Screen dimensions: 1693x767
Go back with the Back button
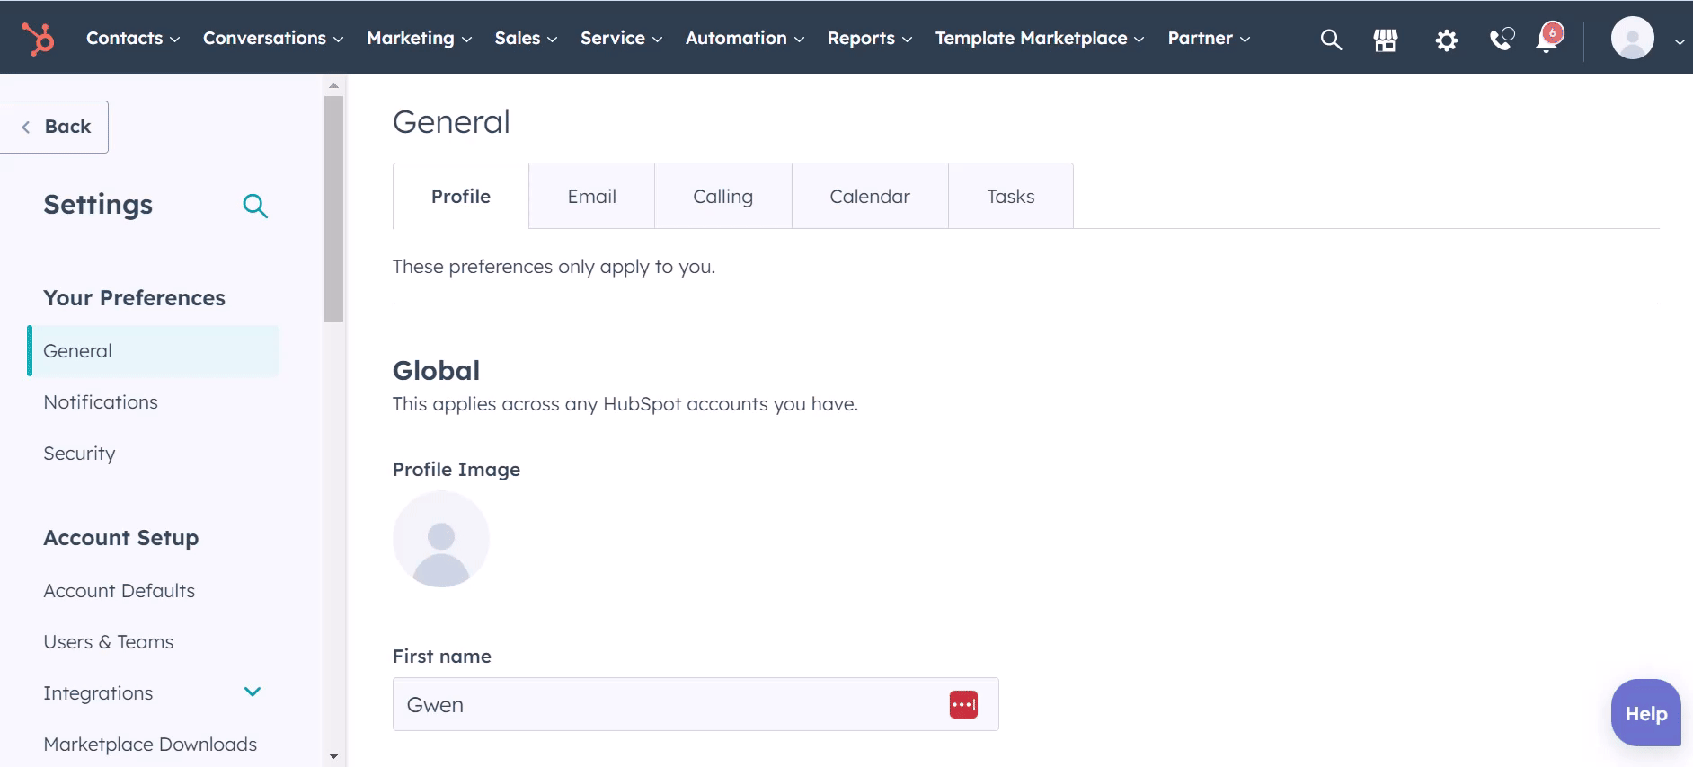click(x=54, y=127)
